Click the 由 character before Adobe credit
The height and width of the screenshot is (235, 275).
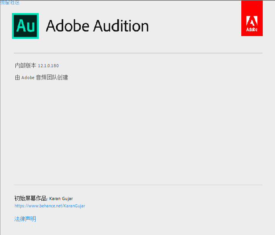tap(17, 78)
